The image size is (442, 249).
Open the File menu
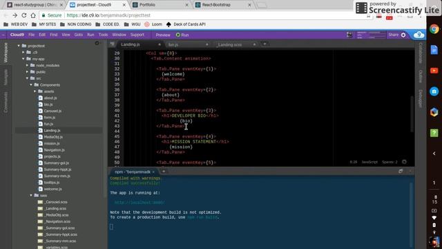coord(31,35)
